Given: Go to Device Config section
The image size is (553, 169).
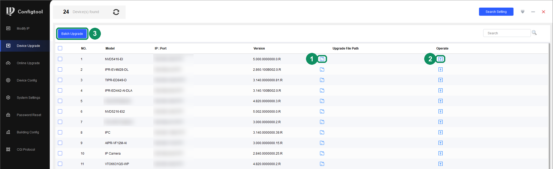Looking at the screenshot, I should click(25, 80).
